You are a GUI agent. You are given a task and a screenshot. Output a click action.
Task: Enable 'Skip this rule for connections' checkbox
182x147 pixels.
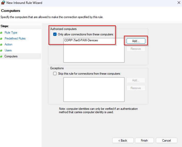tap(55, 74)
